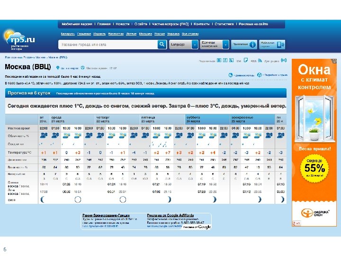Open the Единицы измерений dropdown
341x256 pixels.
(x=214, y=45)
